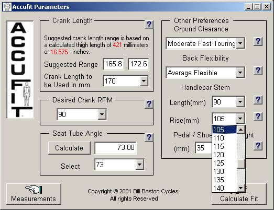274x210 pixels.
Task: Select 110 in the Rise list
Action: coord(225,138)
